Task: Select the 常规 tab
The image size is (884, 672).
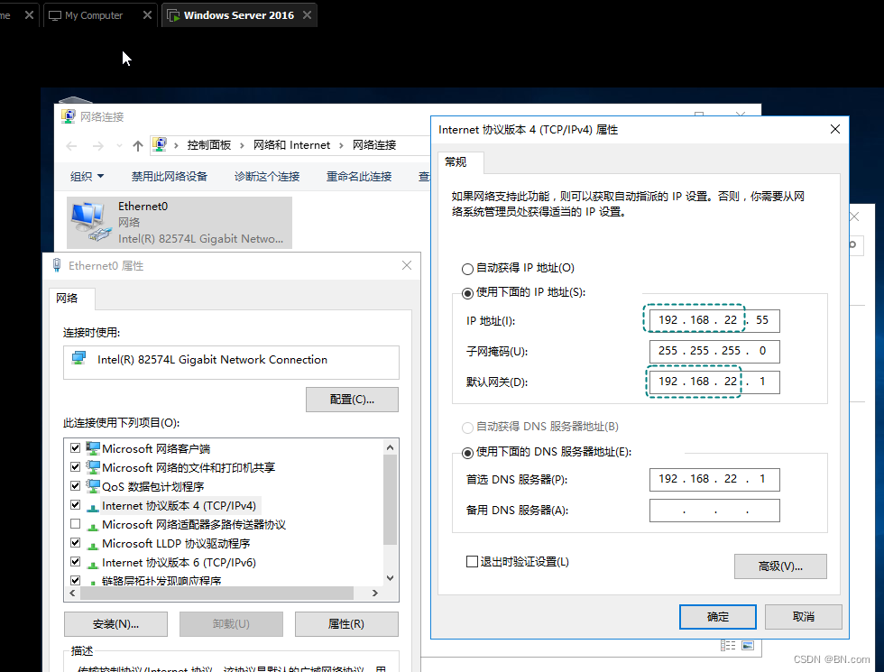Action: (x=461, y=162)
